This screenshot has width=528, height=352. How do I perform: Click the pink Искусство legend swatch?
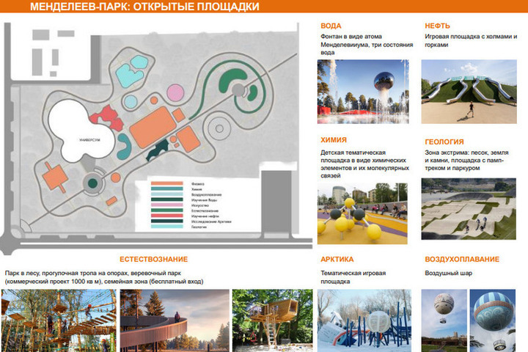166,205
